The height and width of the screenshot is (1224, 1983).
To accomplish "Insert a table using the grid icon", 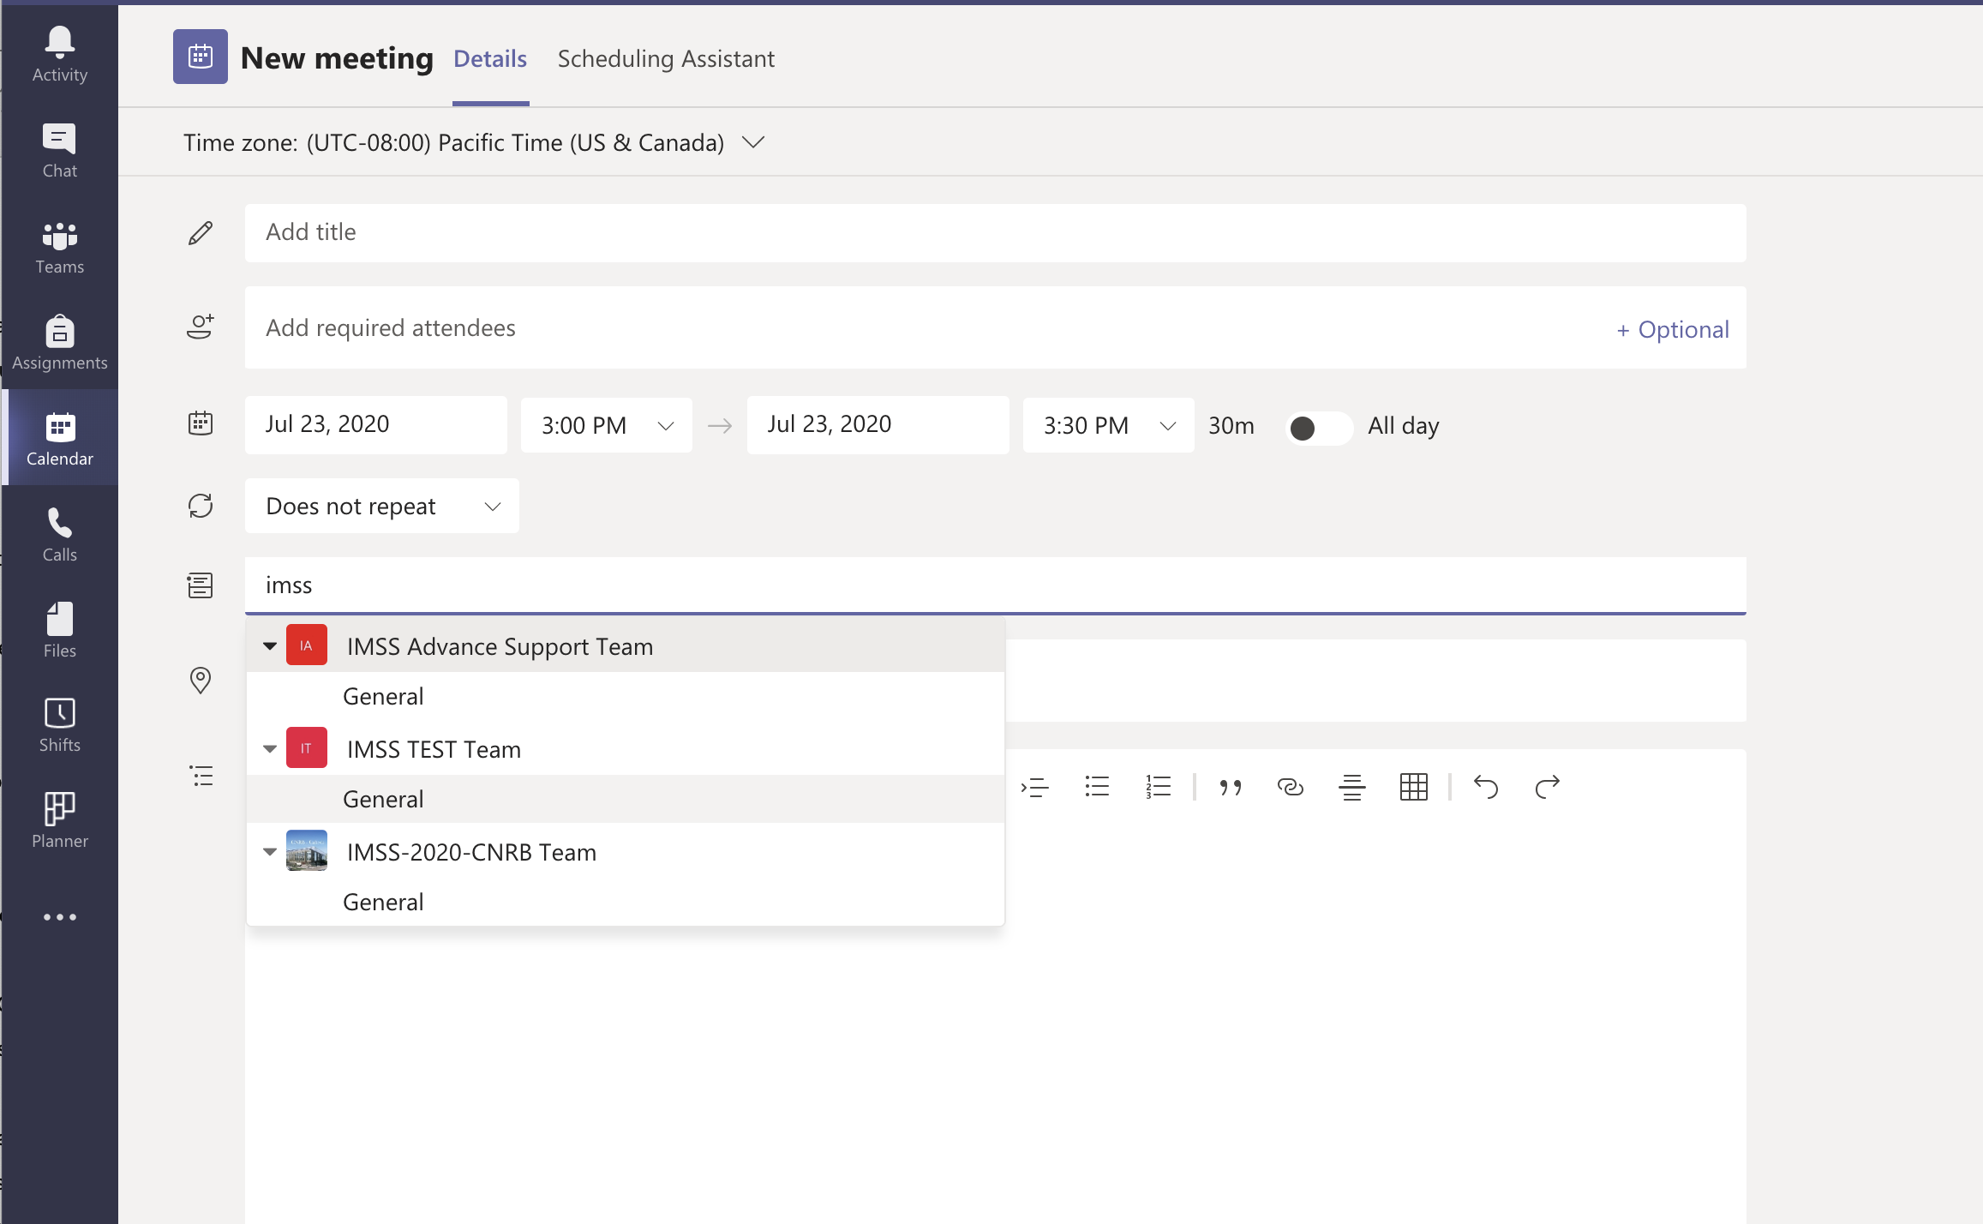I will coord(1413,787).
